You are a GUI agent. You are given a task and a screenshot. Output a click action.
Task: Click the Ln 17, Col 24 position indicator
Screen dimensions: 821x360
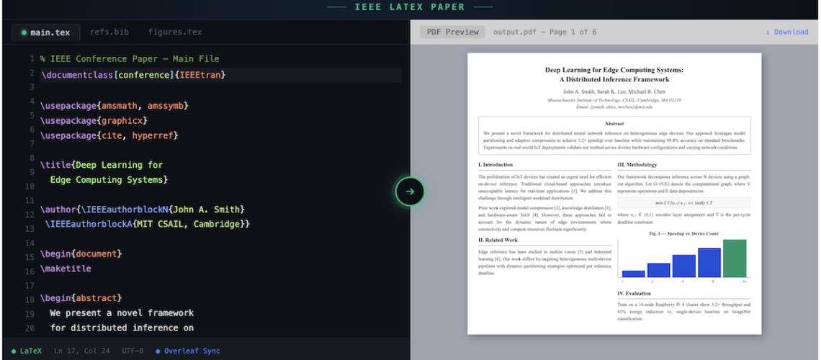pos(81,351)
